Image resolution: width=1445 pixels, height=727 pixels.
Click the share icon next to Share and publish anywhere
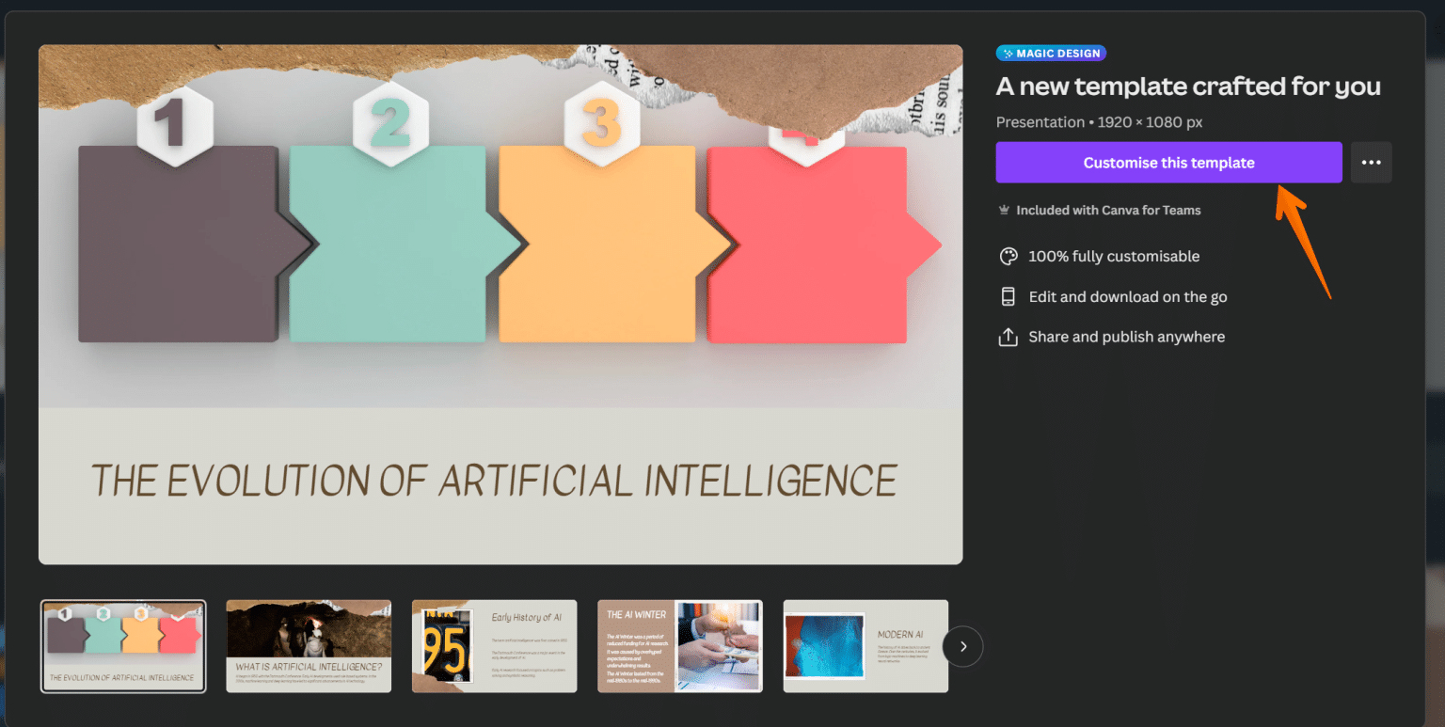pyautogui.click(x=1008, y=336)
